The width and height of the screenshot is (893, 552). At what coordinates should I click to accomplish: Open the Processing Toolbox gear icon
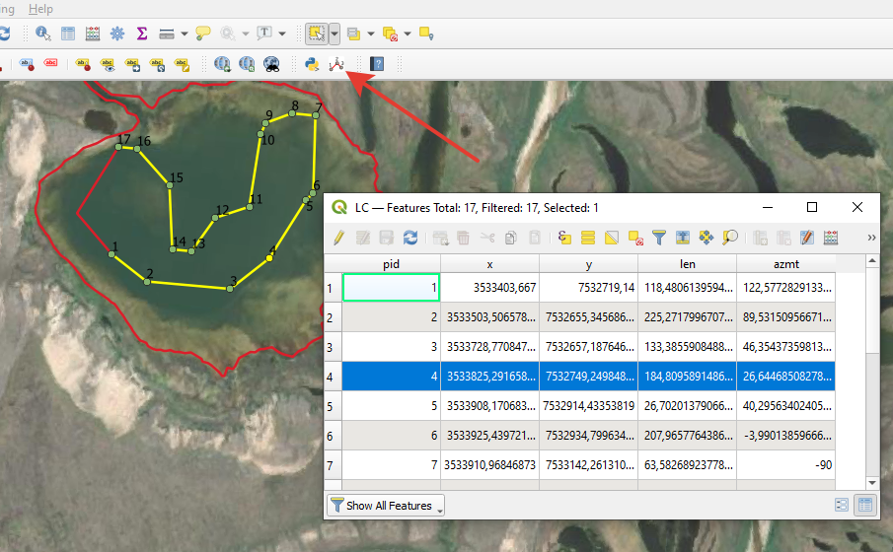117,34
